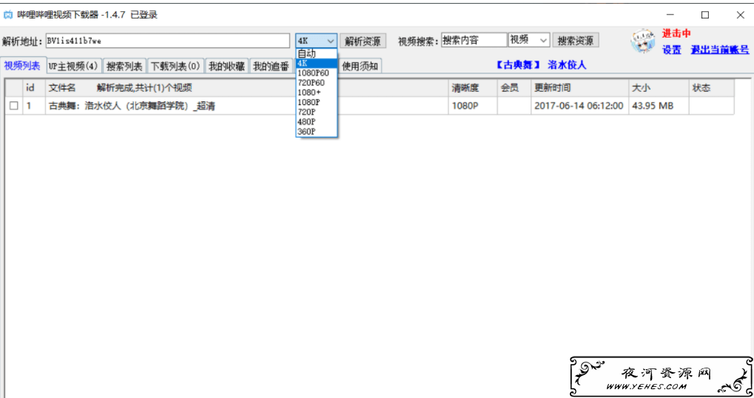Open the 我的追番 tab
Image resolution: width=754 pixels, height=398 pixels.
272,67
